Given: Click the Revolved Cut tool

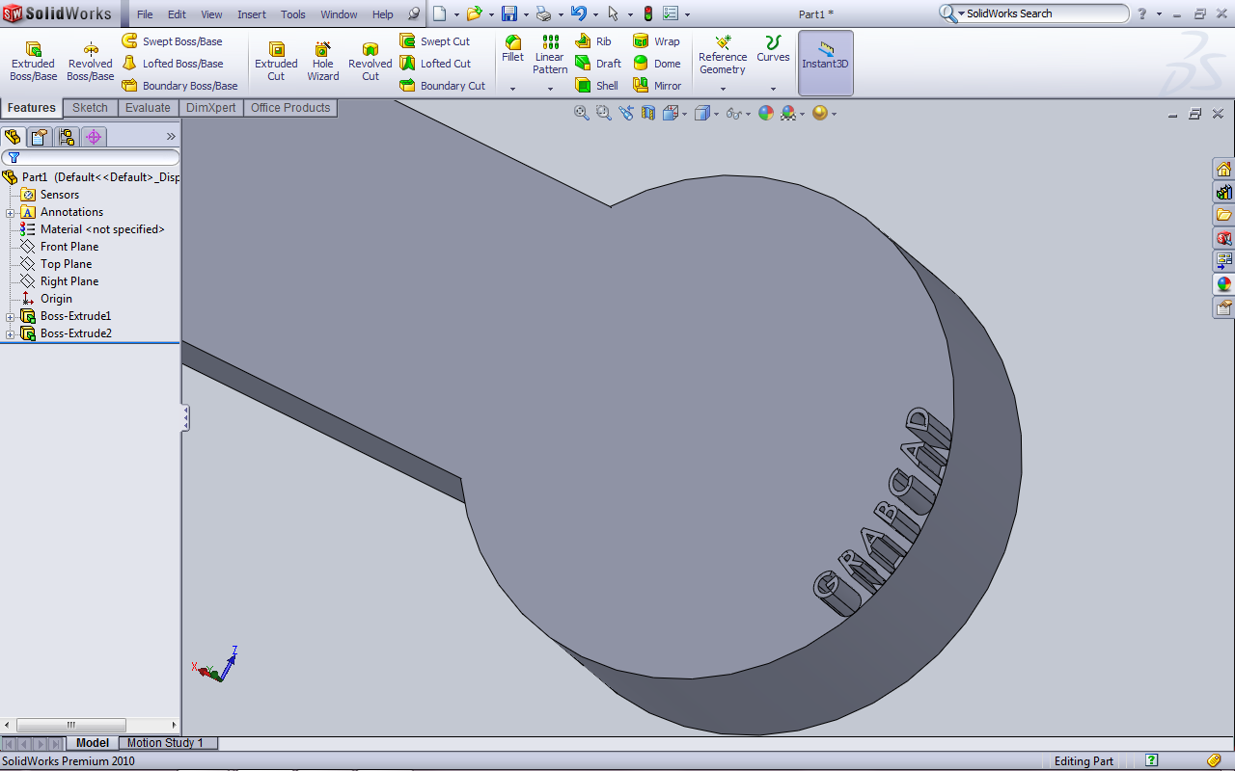Looking at the screenshot, I should [370, 62].
